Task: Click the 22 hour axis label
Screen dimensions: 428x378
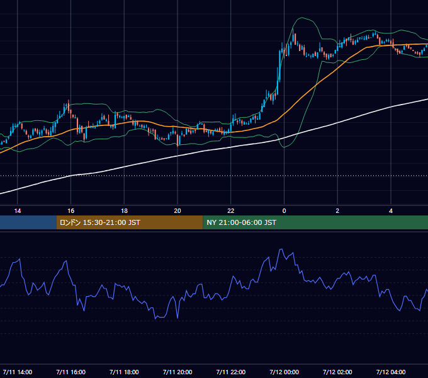Action: point(231,211)
